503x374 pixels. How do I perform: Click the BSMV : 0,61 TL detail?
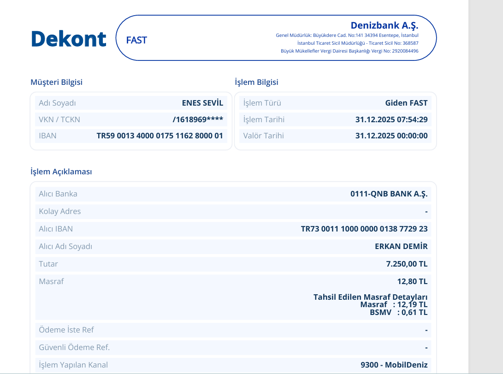click(399, 312)
